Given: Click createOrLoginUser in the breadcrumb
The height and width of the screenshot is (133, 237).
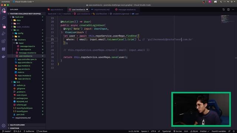Looking at the screenshot, I should point(121,14).
